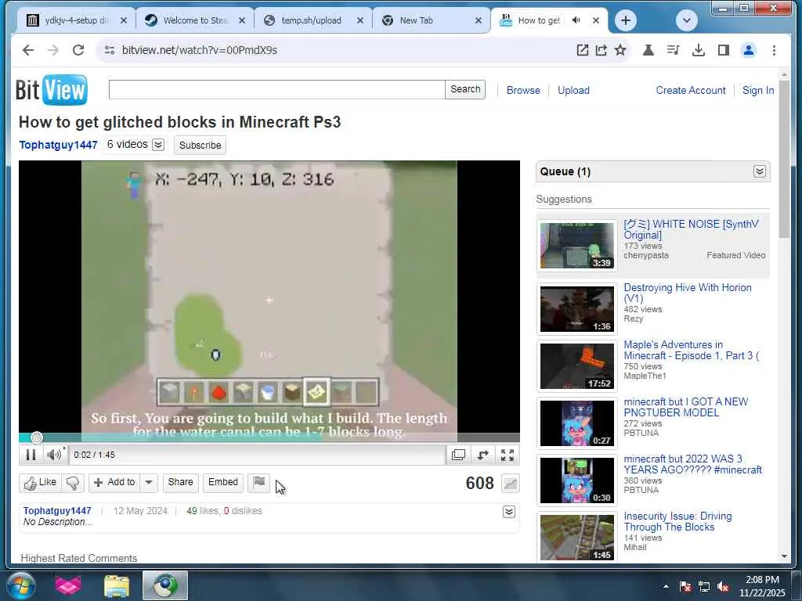Close the ydkjv-4-setup tab
802x601 pixels.
coord(123,20)
